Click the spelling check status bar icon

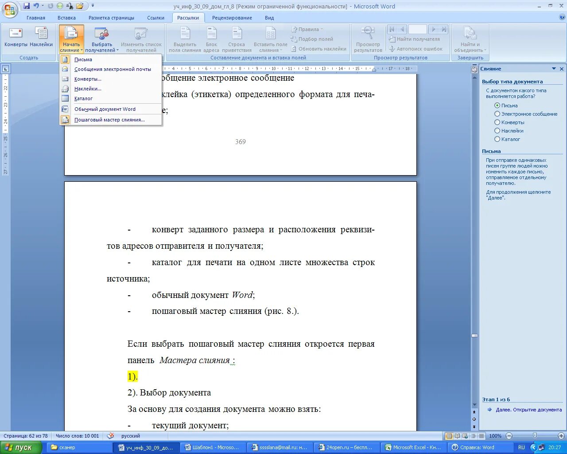(111, 436)
